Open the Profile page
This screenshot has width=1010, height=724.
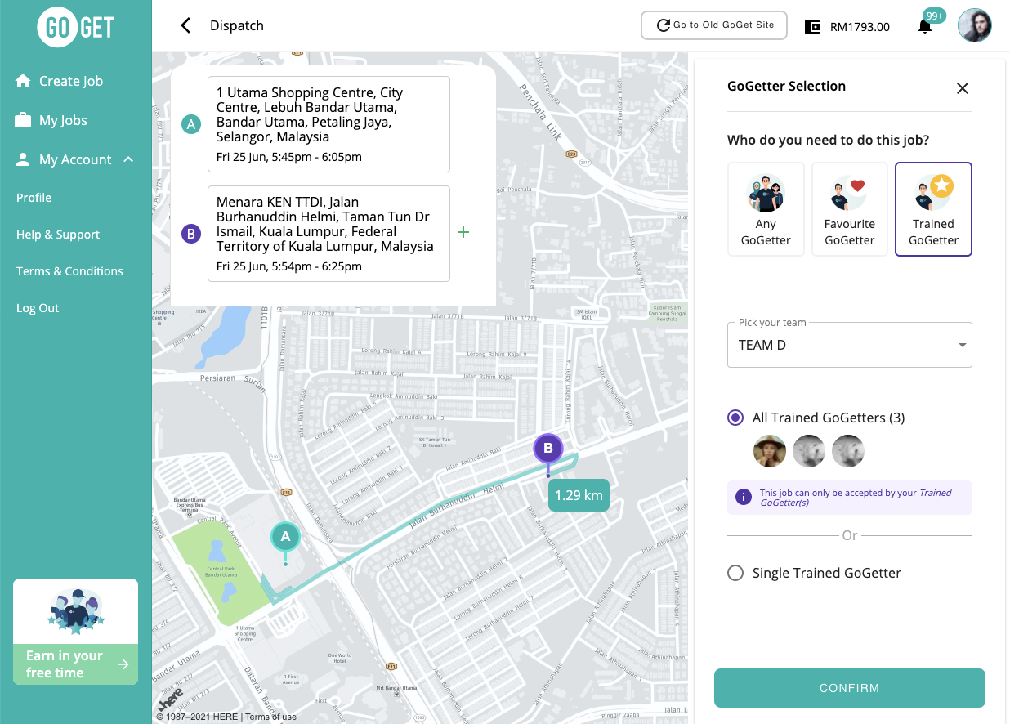34,198
